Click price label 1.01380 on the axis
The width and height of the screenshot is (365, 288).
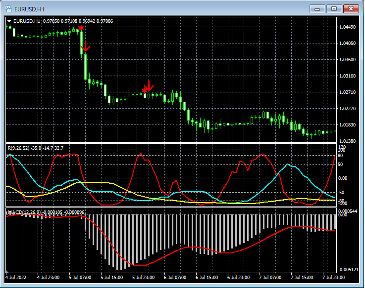(348, 141)
